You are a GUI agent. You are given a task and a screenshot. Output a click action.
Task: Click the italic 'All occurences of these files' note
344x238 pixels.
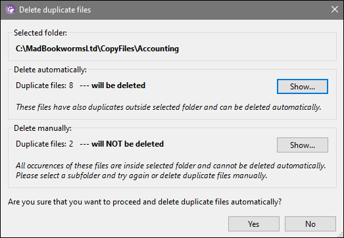tap(170, 166)
